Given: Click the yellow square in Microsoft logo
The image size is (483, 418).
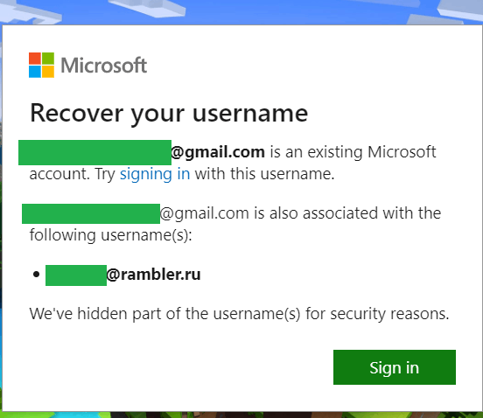Looking at the screenshot, I should click(x=48, y=72).
